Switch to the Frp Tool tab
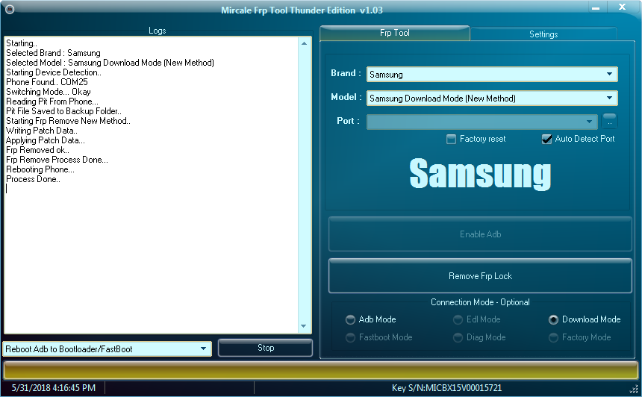Image resolution: width=642 pixels, height=397 pixels. point(395,33)
